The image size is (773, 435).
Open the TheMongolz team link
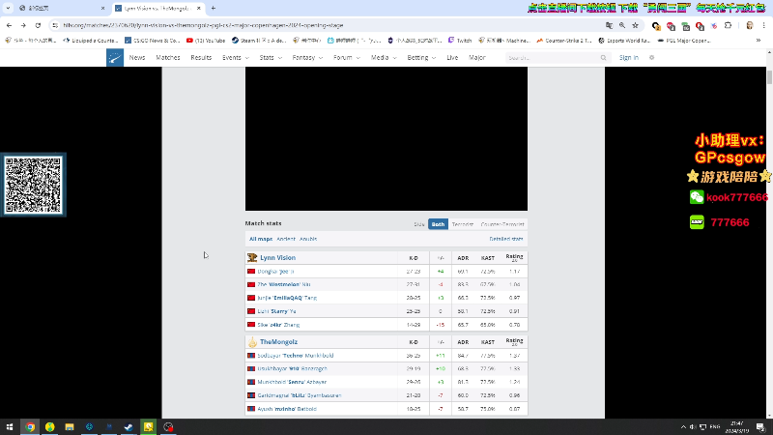[278, 342]
